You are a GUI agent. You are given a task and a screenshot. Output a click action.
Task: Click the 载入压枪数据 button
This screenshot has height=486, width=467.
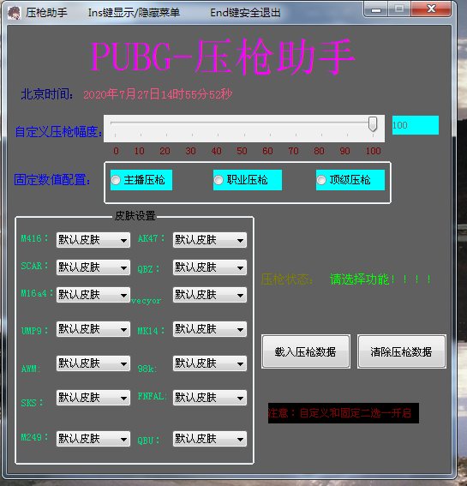(x=306, y=351)
